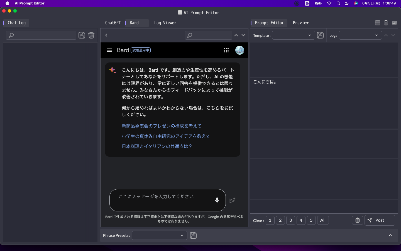Open the Phrase Presets dropdown
401x251 pixels.
(159, 235)
